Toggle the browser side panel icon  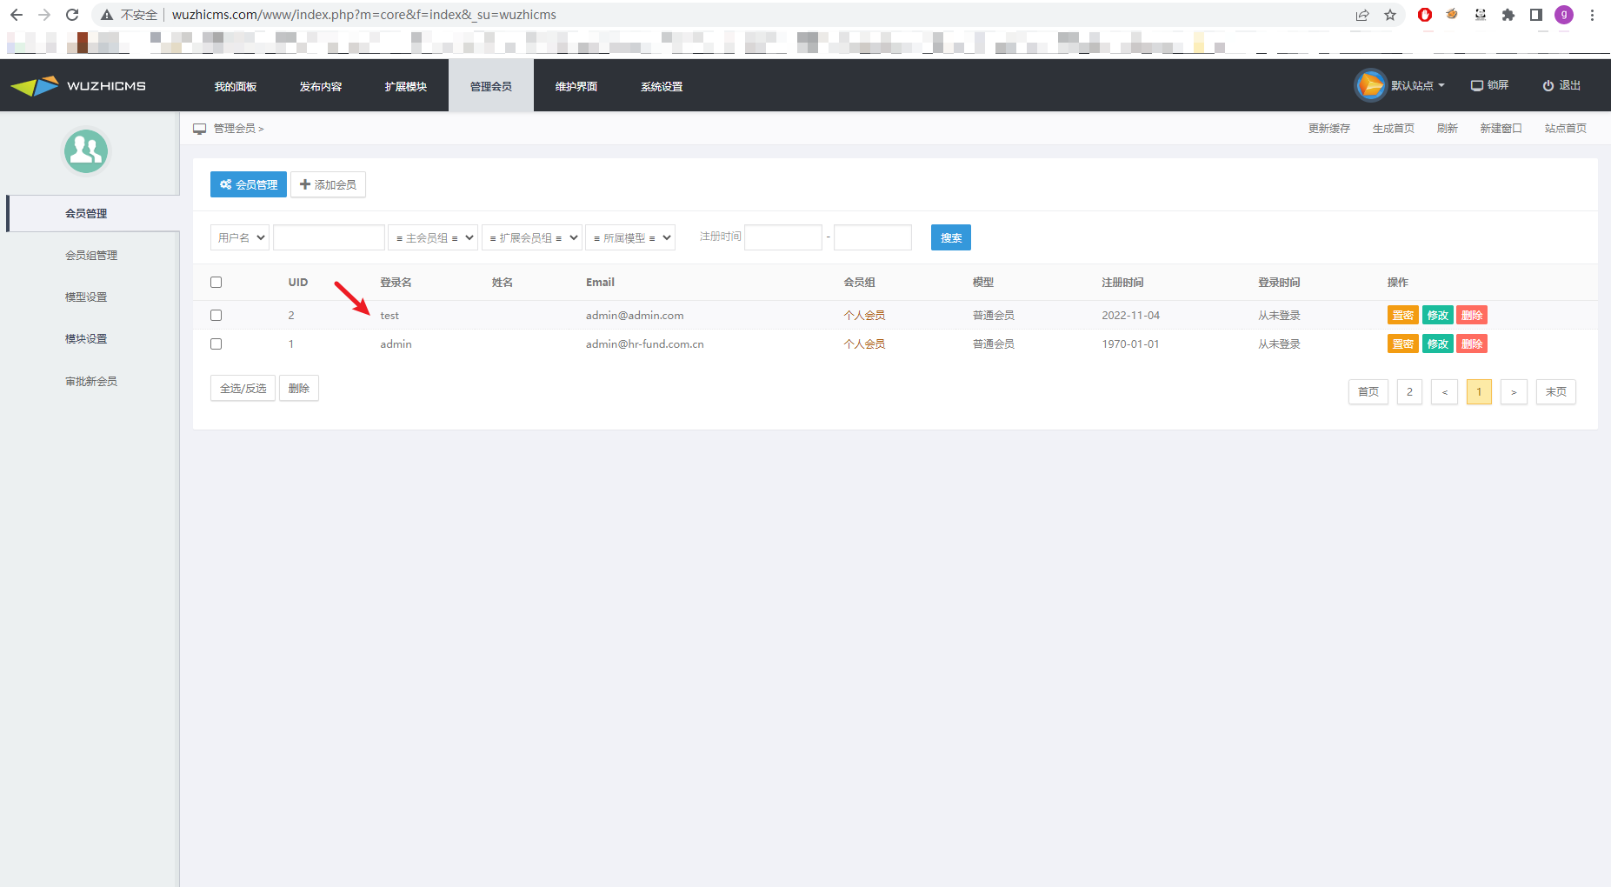pos(1536,15)
